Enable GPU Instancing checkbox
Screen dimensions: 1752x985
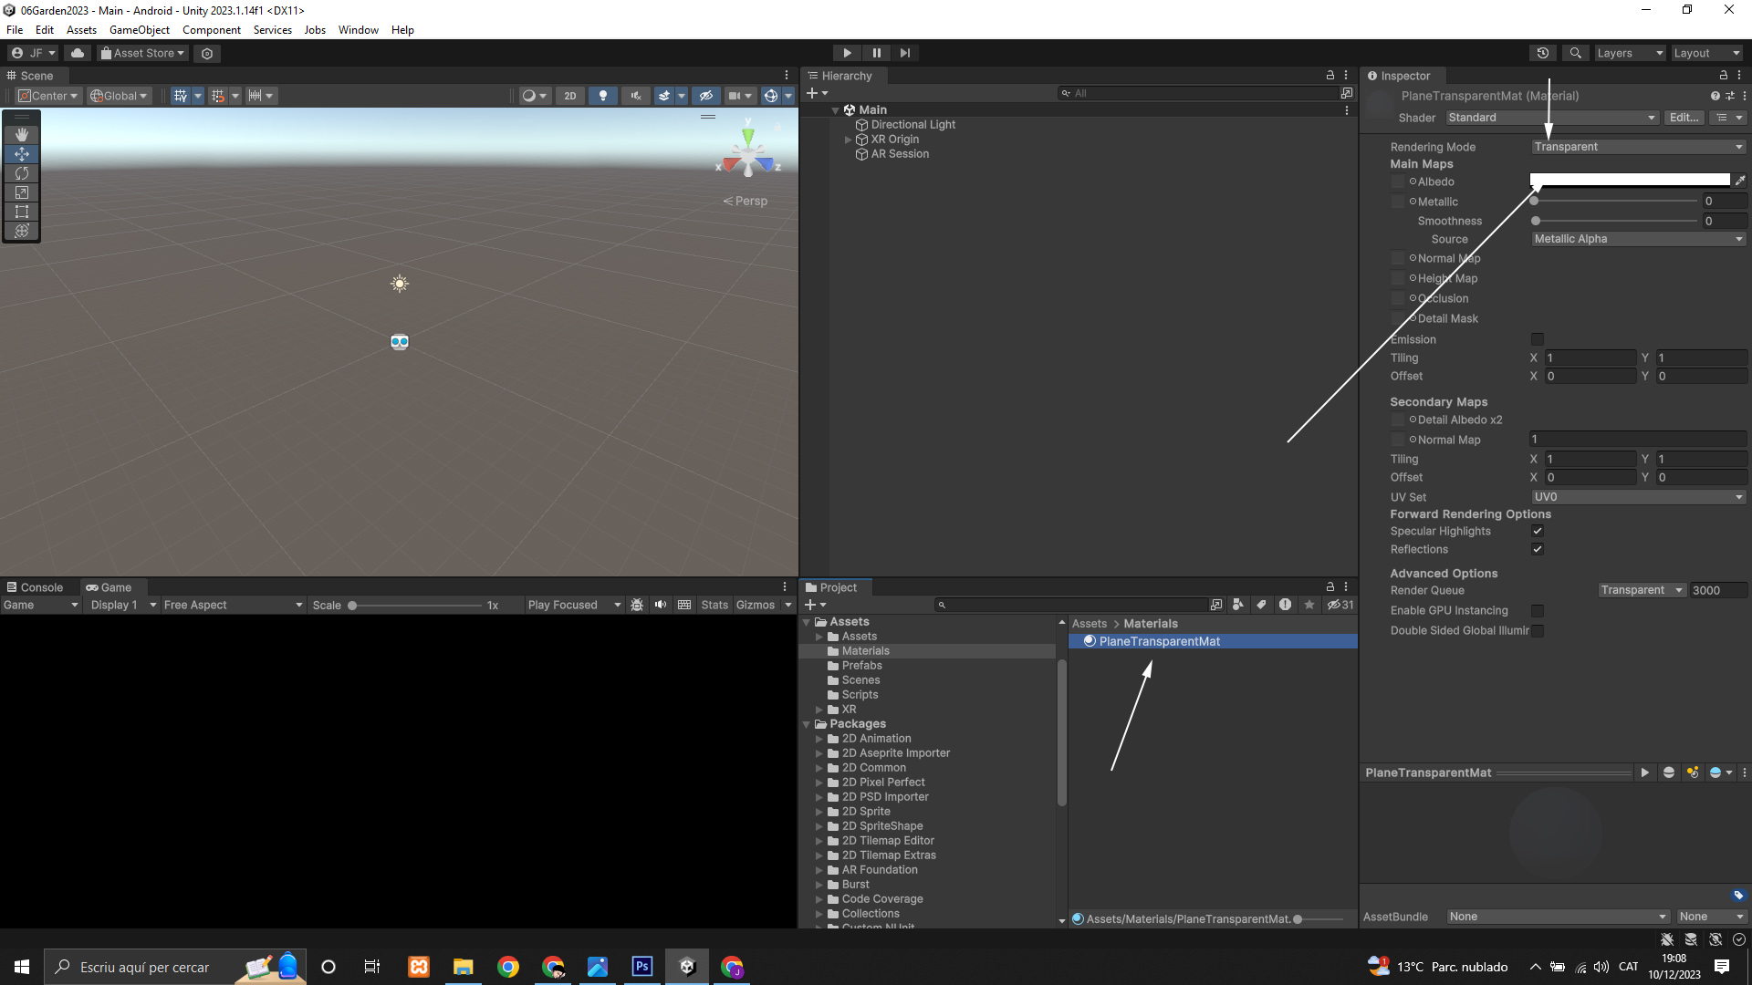click(1538, 611)
